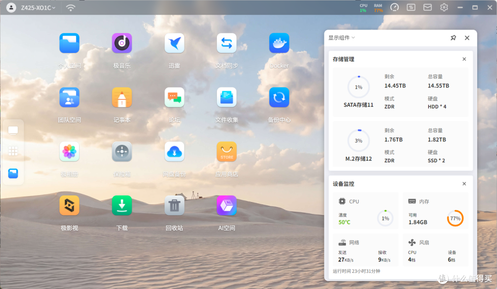Open settings gear in top bar
The height and width of the screenshot is (289, 497).
(444, 7)
